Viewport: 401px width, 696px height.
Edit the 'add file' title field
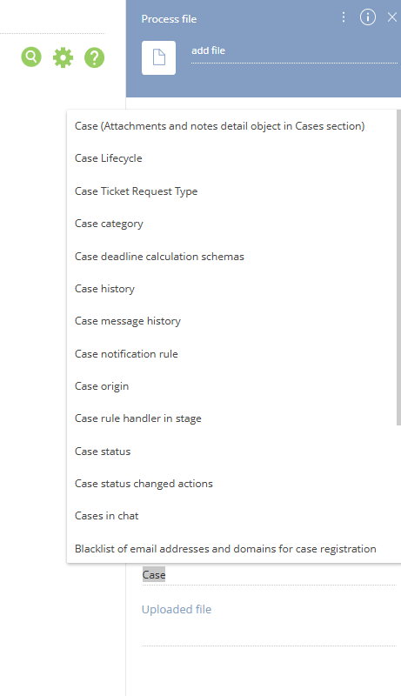[x=294, y=51]
